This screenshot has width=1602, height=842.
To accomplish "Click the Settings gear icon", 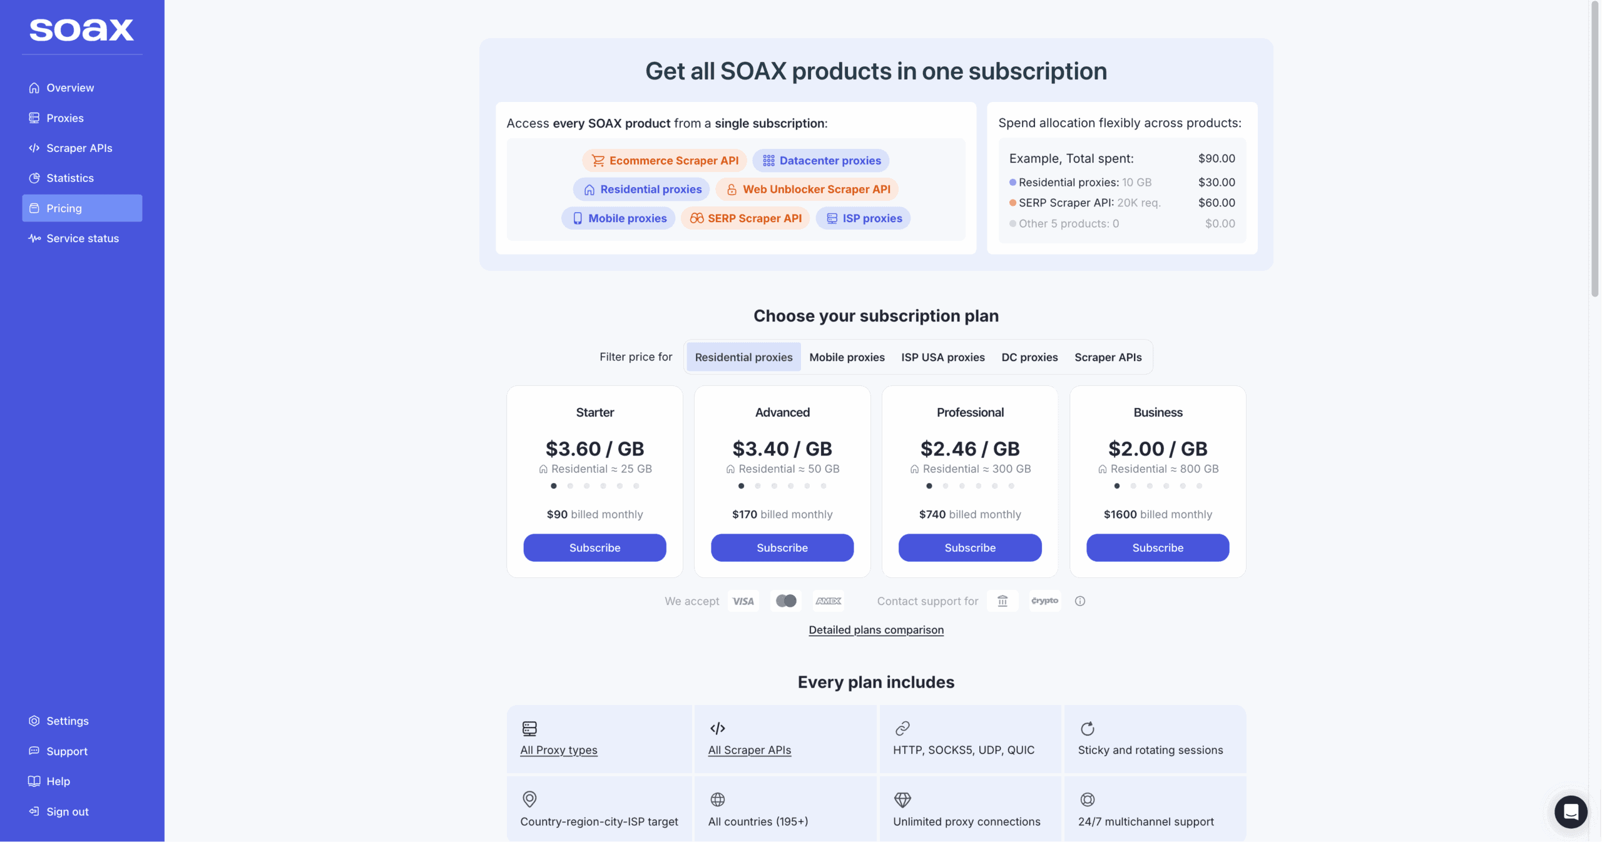I will [x=34, y=721].
